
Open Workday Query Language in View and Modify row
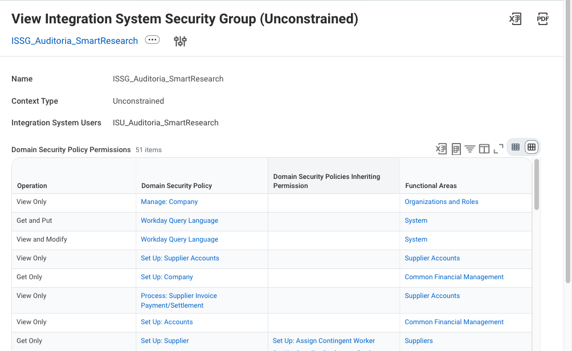pyautogui.click(x=179, y=239)
